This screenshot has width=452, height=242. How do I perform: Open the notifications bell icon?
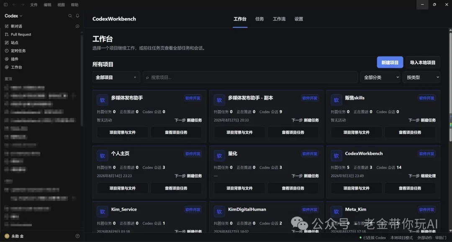77,16
